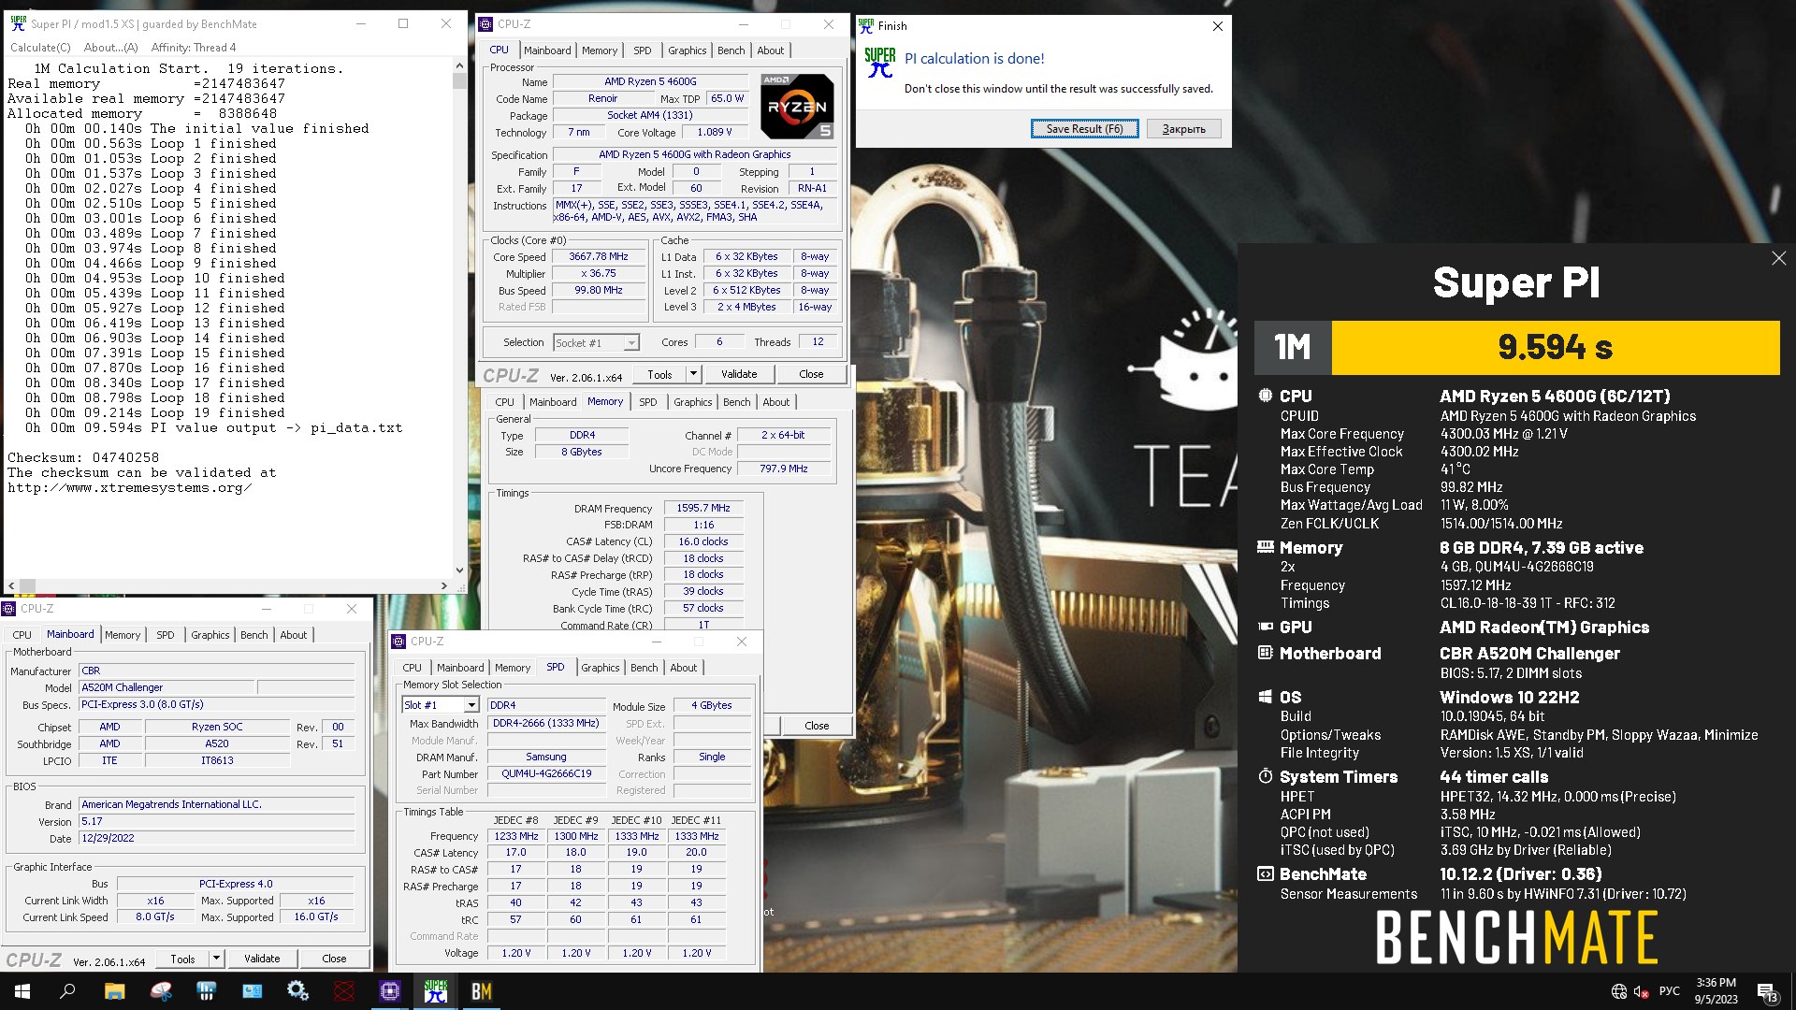Screen dimensions: 1796x1010
Task: Click Super PI horizontal scrollbar right arrow
Action: (x=443, y=586)
